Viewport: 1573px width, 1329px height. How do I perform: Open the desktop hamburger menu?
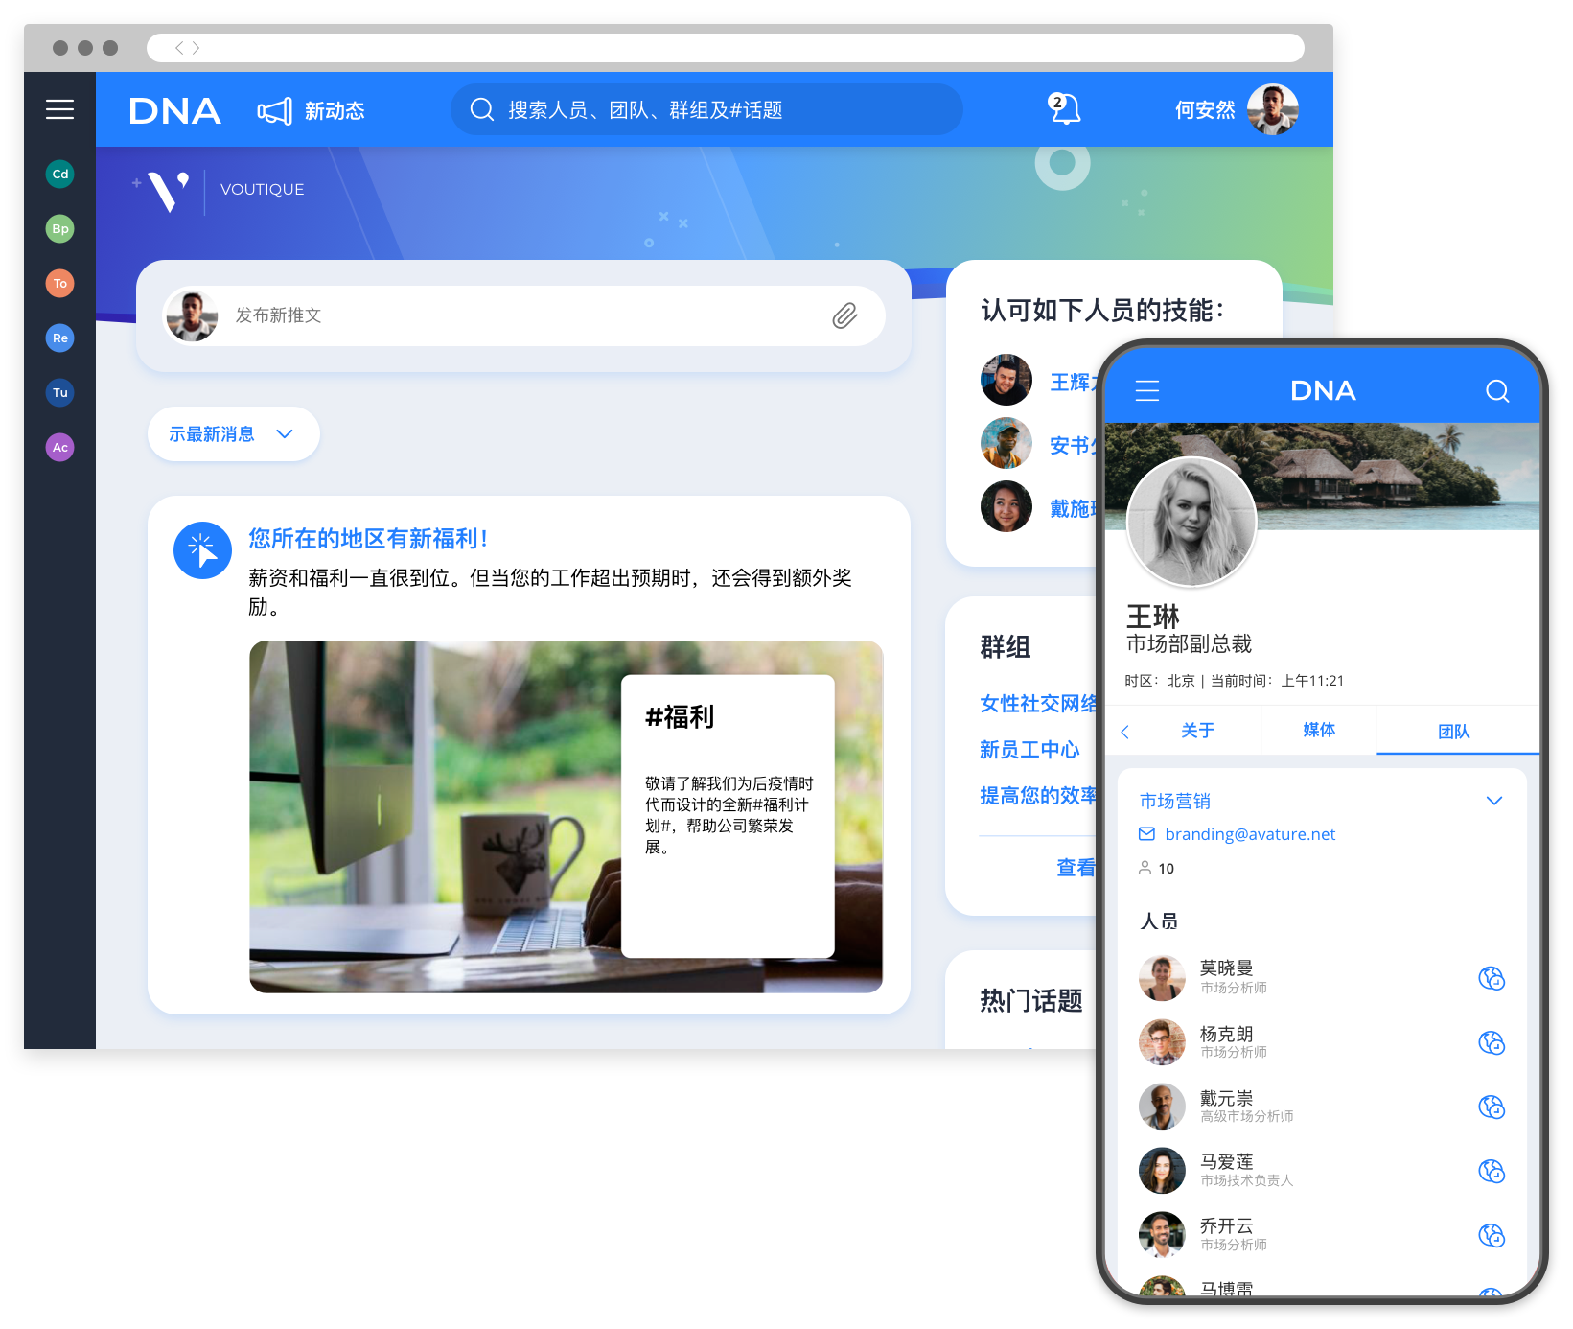[x=59, y=109]
